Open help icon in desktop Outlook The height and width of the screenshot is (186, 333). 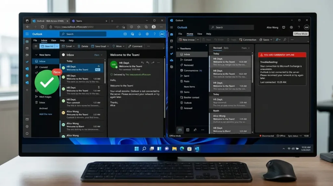(299, 27)
